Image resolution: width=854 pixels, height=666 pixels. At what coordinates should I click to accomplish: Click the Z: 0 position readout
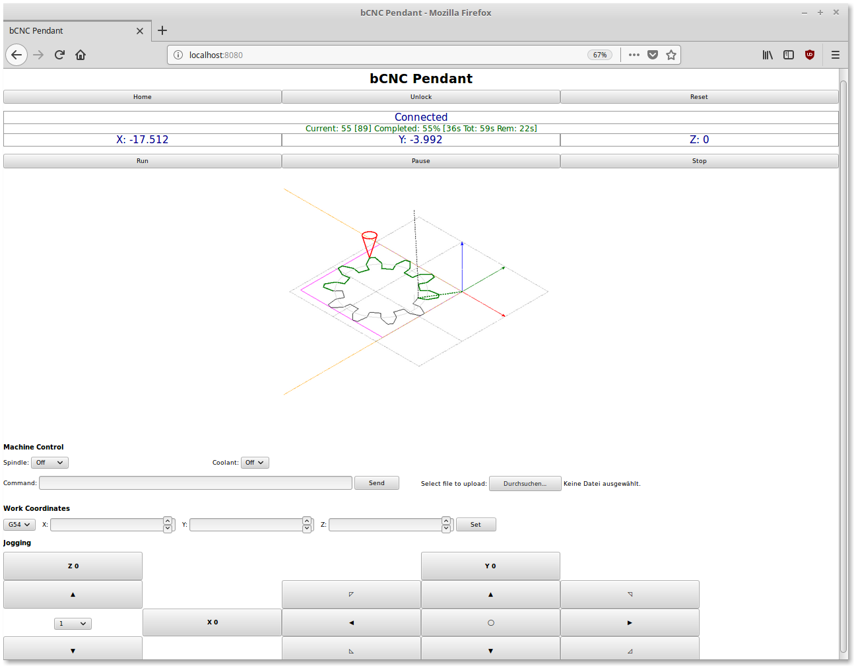[x=700, y=140]
